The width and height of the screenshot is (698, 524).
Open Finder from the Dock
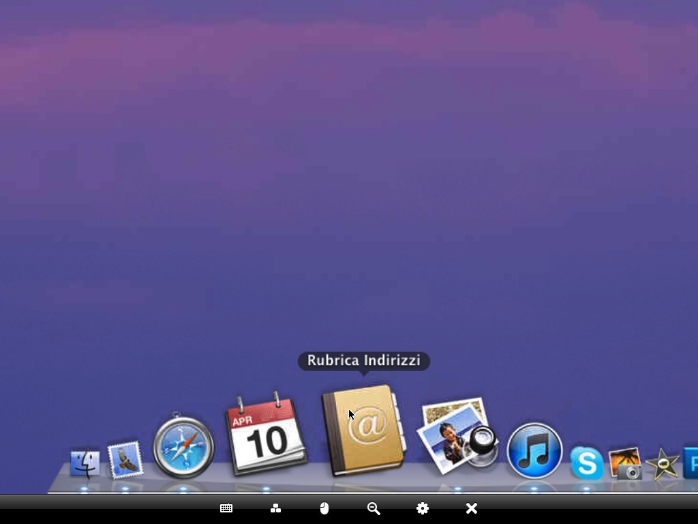(85, 463)
